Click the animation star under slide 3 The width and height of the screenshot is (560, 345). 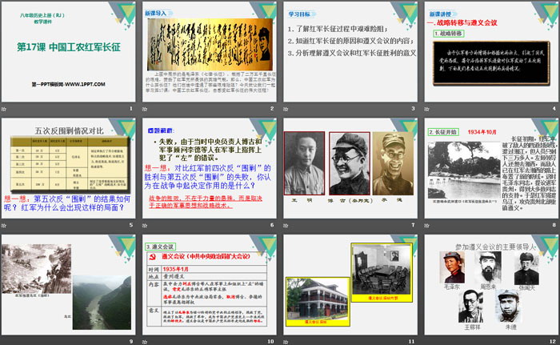pyautogui.click(x=286, y=109)
